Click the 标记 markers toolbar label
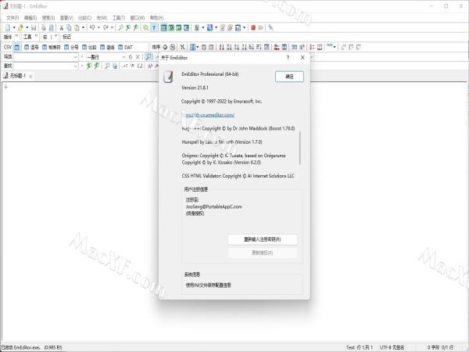469x352 pixels. (x=66, y=37)
